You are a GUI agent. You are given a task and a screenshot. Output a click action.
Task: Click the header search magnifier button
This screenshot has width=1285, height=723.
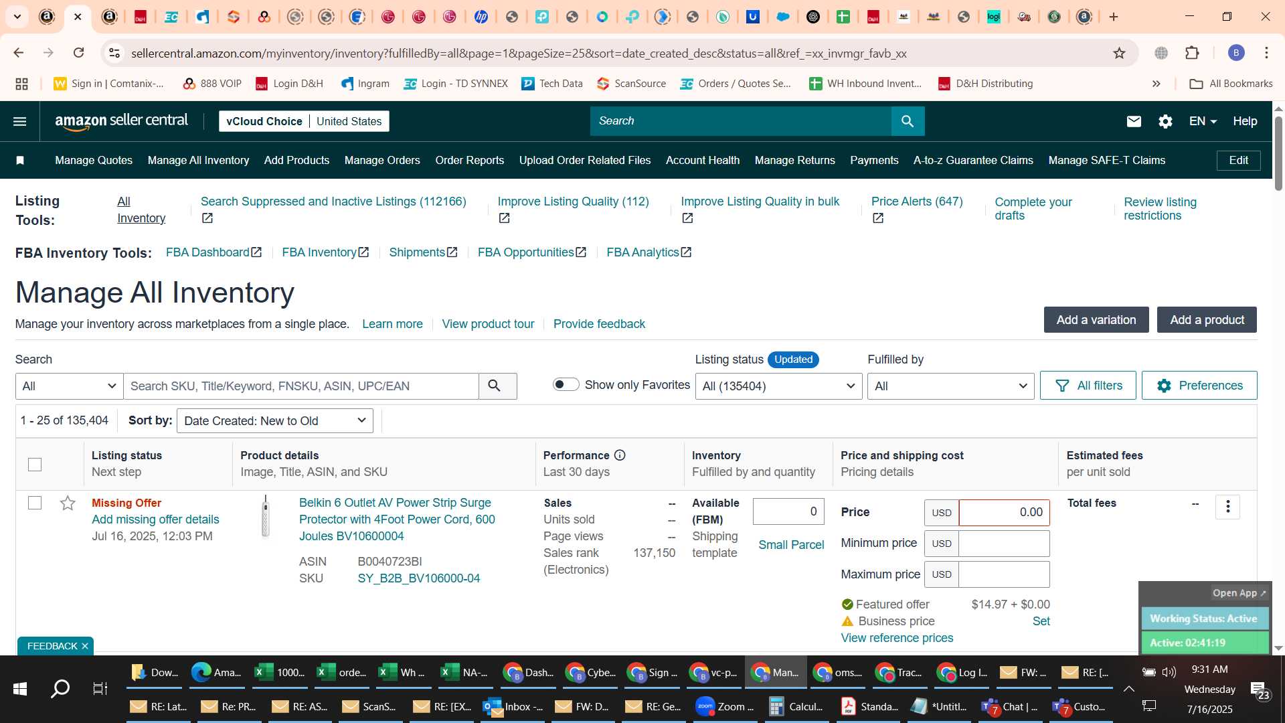coord(908,121)
